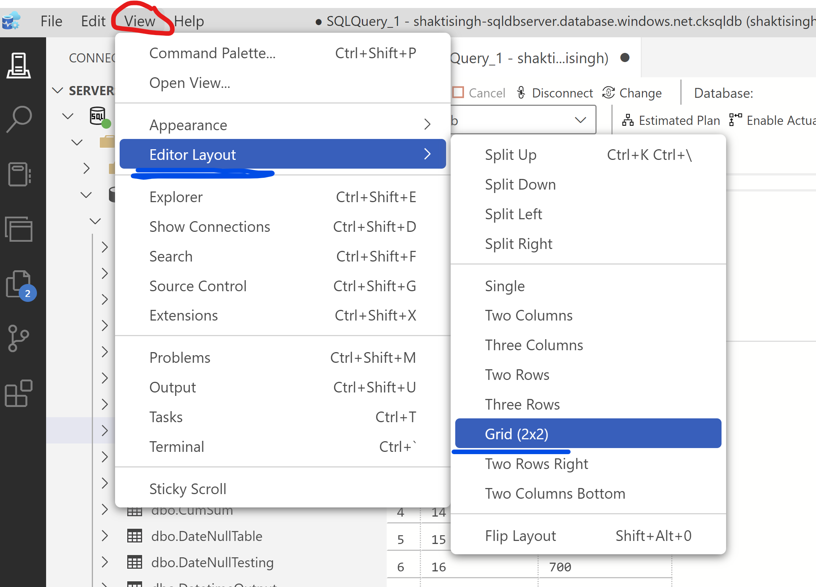Select Two Columns layout
816x587 pixels.
(x=588, y=316)
